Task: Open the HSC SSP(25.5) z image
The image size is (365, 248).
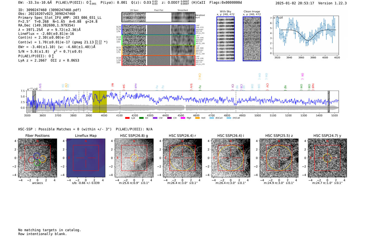Action: pyautogui.click(x=279, y=158)
